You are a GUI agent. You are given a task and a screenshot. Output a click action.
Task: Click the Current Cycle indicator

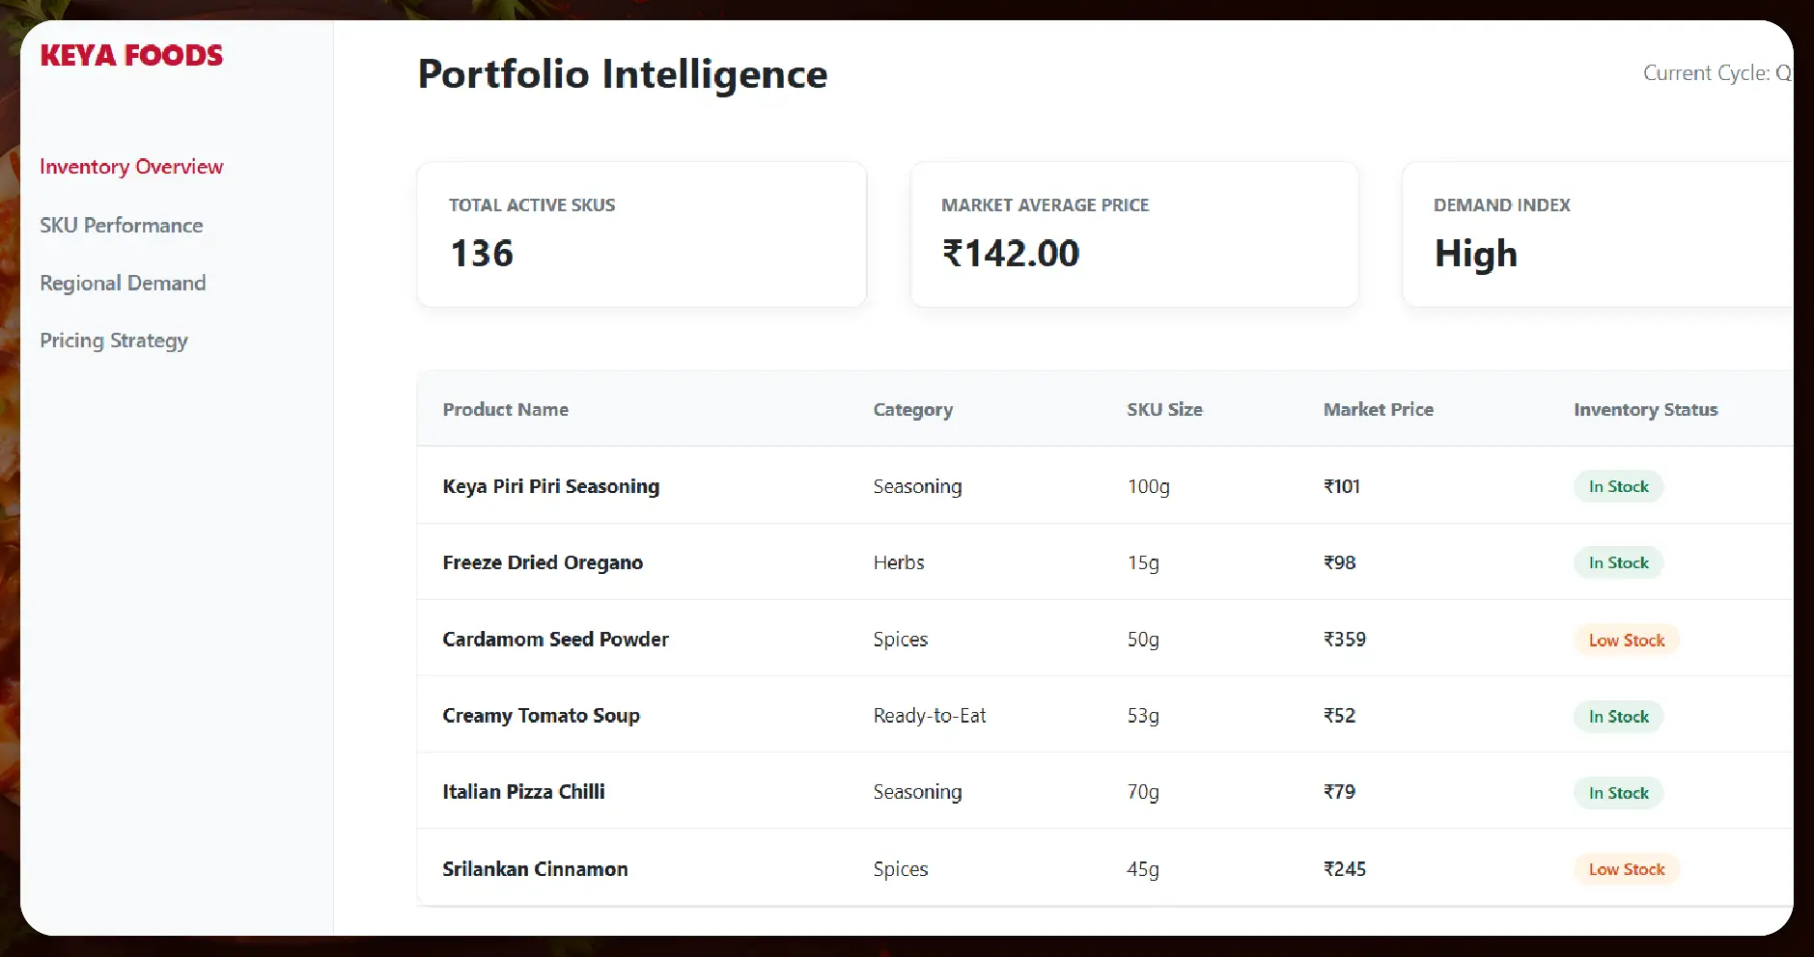(x=1716, y=73)
